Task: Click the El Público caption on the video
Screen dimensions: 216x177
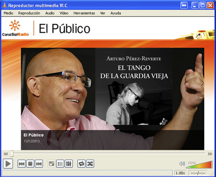Action: (x=33, y=135)
